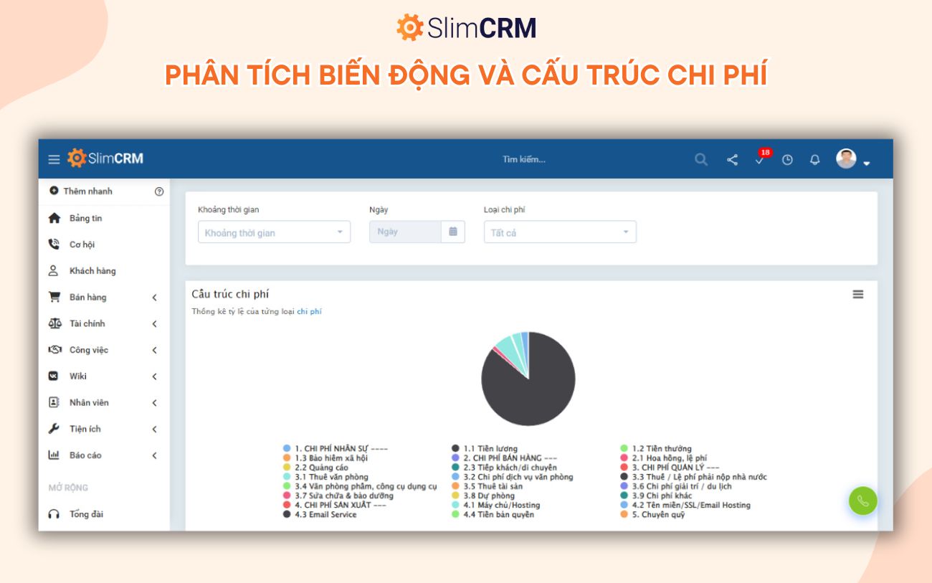Toggle legend item 1.3 Bảo hiểm xã hội
Screen dimensions: 932x583
pyautogui.click(x=325, y=458)
